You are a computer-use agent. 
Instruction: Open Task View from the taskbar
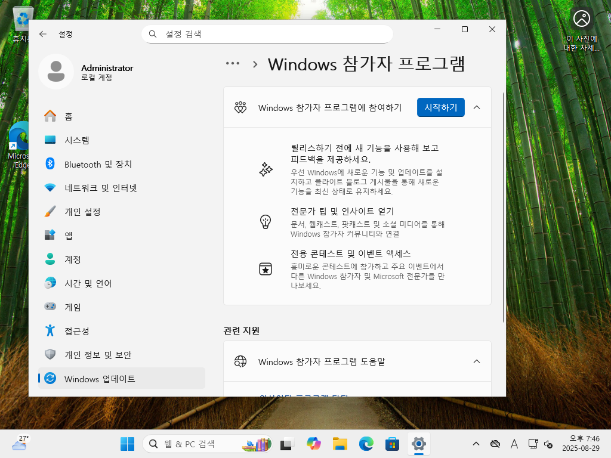287,444
